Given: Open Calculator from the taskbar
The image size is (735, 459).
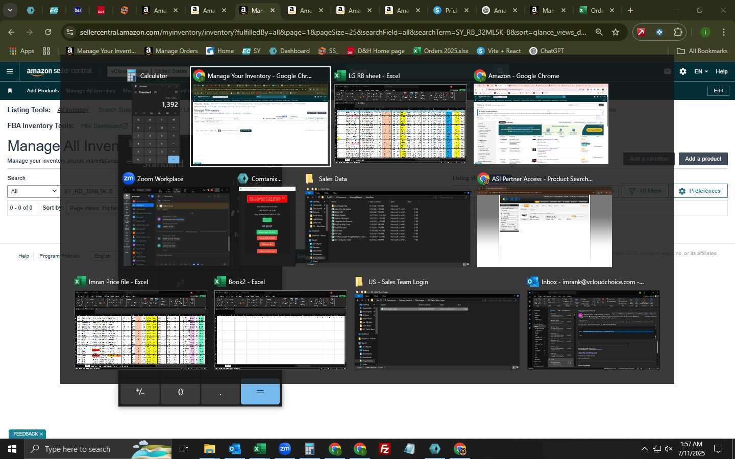Looking at the screenshot, I should pyautogui.click(x=309, y=449).
